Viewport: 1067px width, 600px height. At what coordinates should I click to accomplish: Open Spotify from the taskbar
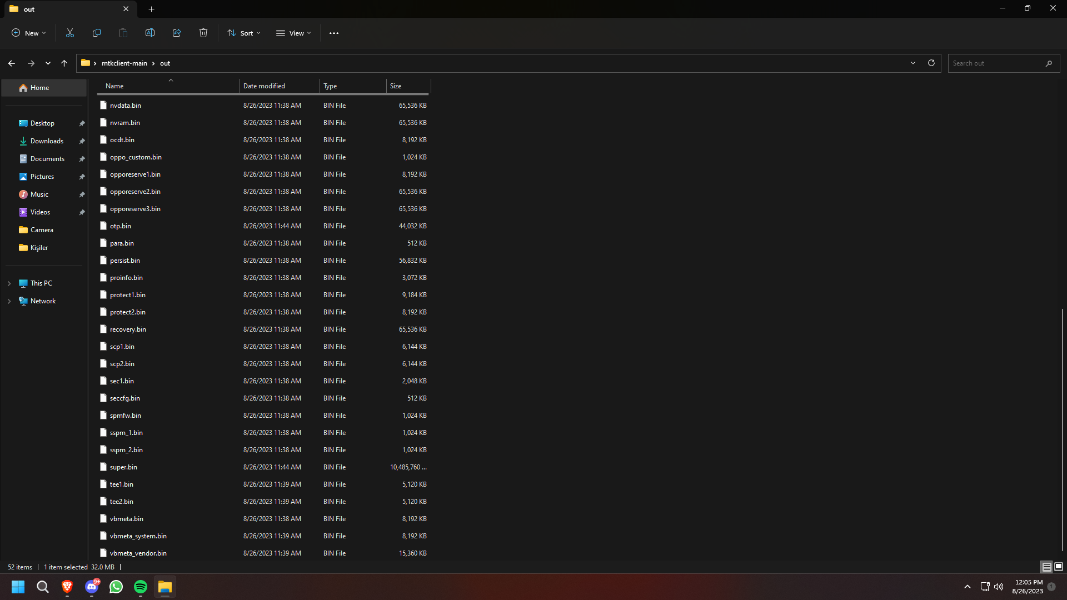pyautogui.click(x=141, y=587)
